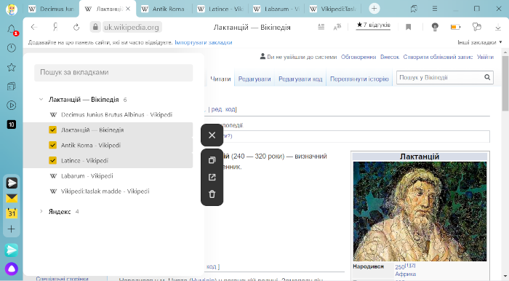This screenshot has height=281, width=509.
Task: Open the Внесок link
Action: pyautogui.click(x=390, y=58)
